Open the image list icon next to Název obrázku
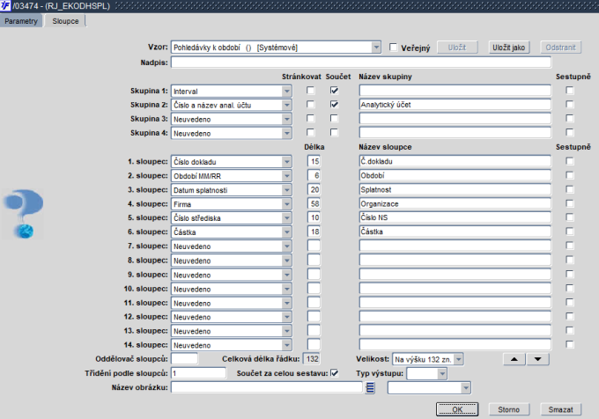 370,387
